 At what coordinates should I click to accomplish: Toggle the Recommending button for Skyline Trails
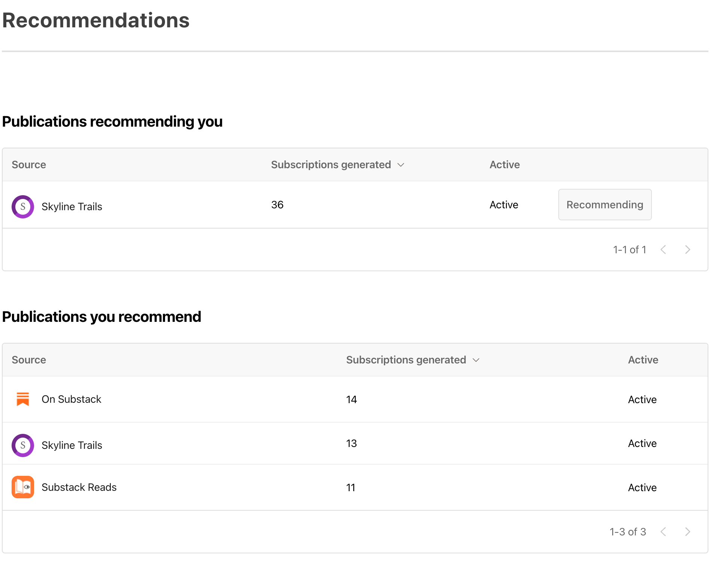tap(605, 205)
